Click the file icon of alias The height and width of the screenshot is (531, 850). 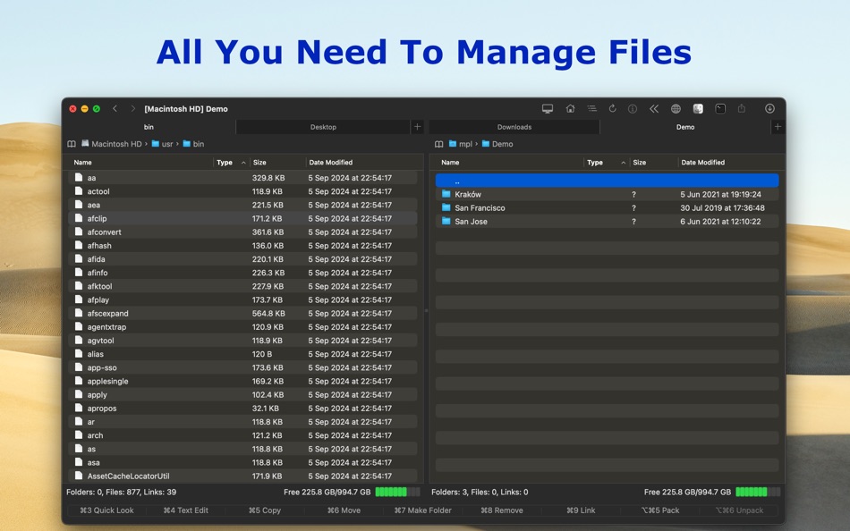79,354
